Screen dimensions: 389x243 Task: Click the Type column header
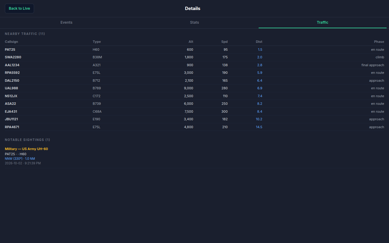97,42
